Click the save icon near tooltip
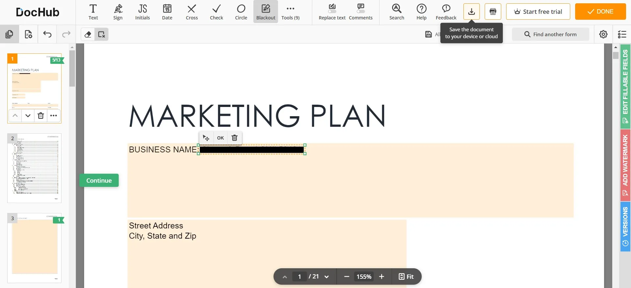Screen dimensions: 631x288 pos(429,34)
